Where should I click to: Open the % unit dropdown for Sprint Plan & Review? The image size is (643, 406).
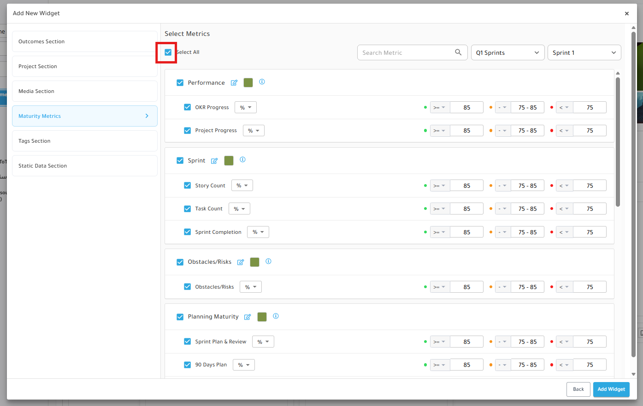click(263, 342)
